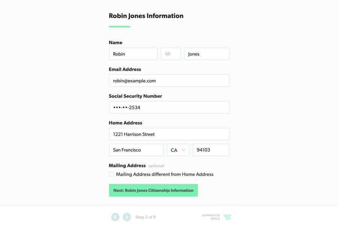338x228 pixels.
Task: Check 'Mailing Address different from Home Address' box
Action: 112,174
